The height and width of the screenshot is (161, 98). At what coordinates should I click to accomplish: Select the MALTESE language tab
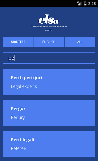click(x=18, y=42)
